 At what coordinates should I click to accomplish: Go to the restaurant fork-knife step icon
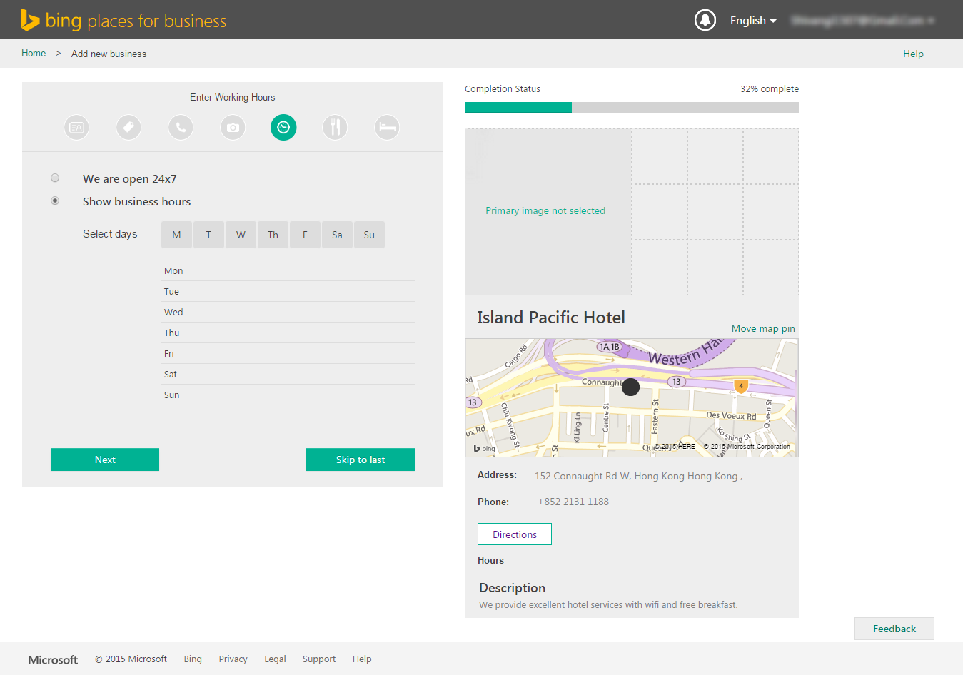click(x=335, y=128)
